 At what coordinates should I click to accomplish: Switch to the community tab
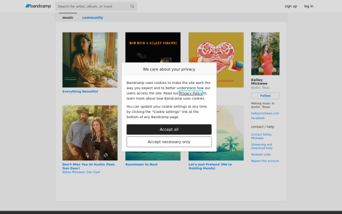[x=92, y=18]
